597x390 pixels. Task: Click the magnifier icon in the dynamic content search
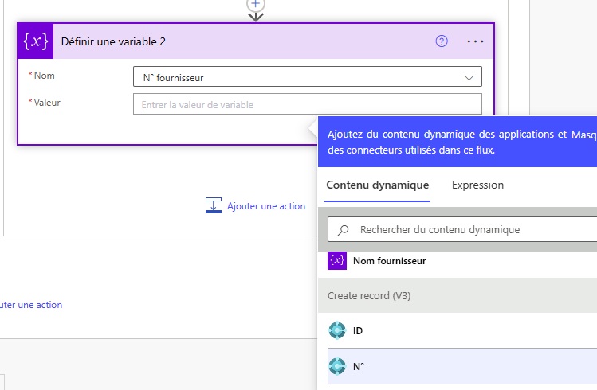344,230
